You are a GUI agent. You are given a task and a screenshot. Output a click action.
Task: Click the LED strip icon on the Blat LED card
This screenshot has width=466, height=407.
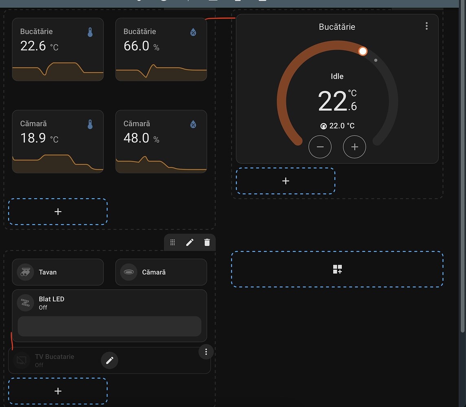coord(25,303)
